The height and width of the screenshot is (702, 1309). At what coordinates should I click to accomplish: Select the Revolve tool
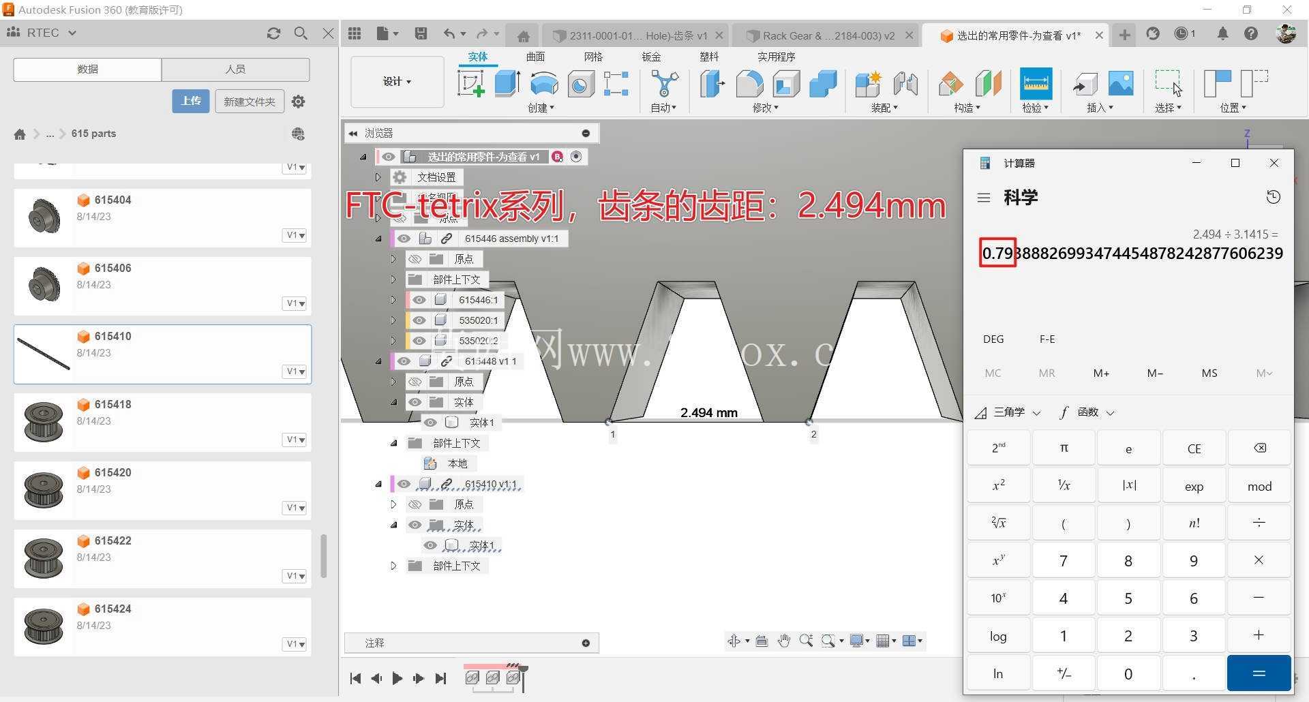(544, 84)
